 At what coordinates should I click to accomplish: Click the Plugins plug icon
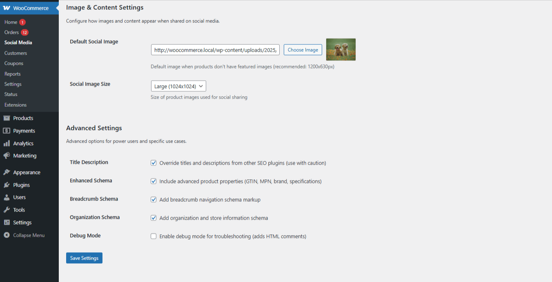pos(7,185)
